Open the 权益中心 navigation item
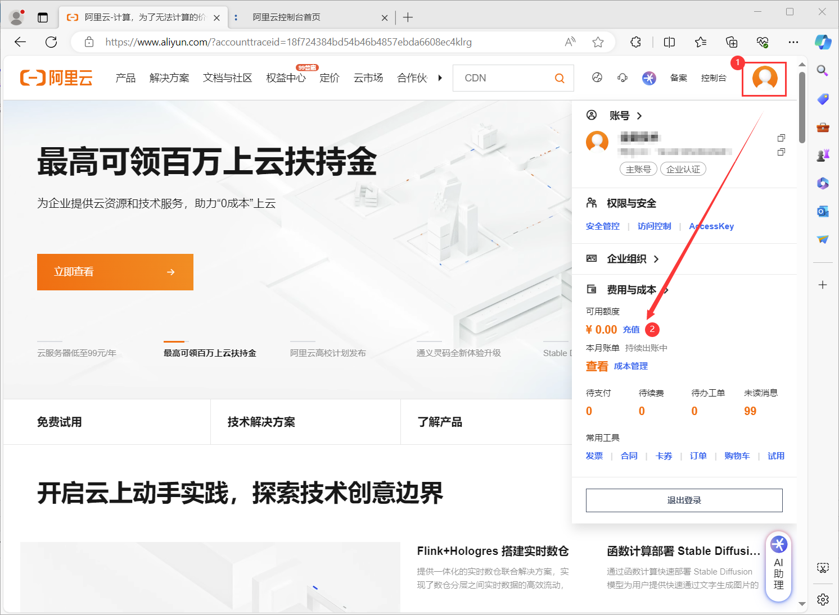This screenshot has height=615, width=839. 286,78
